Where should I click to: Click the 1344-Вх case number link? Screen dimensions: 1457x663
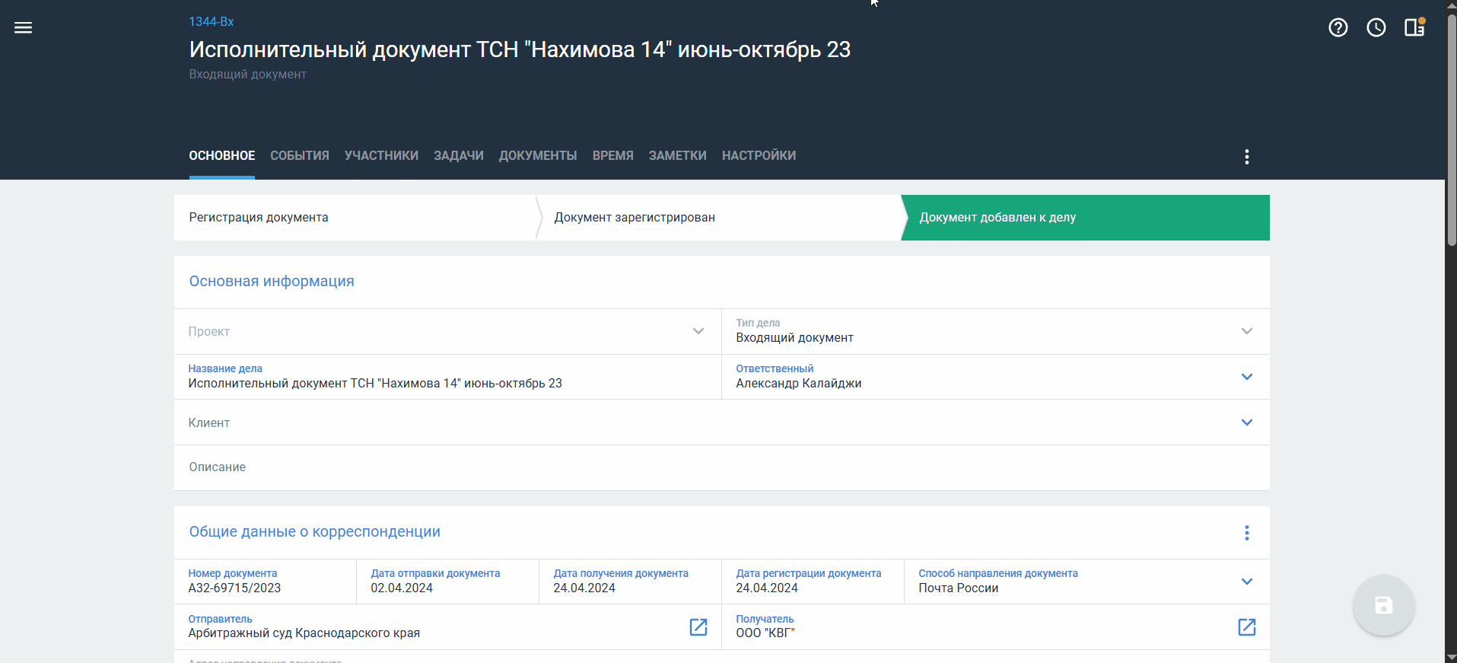[x=212, y=22]
